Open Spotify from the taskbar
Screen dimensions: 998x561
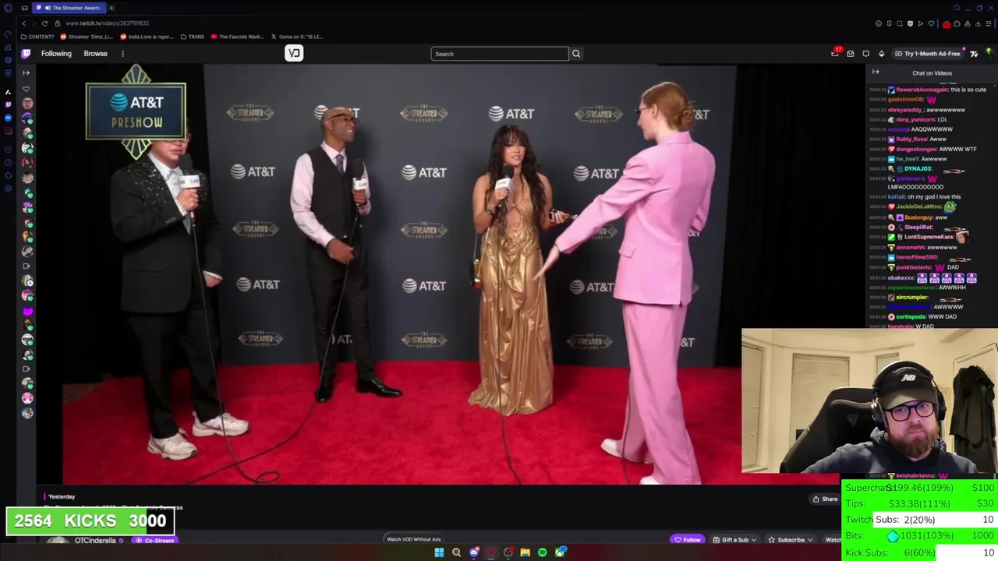tap(542, 552)
